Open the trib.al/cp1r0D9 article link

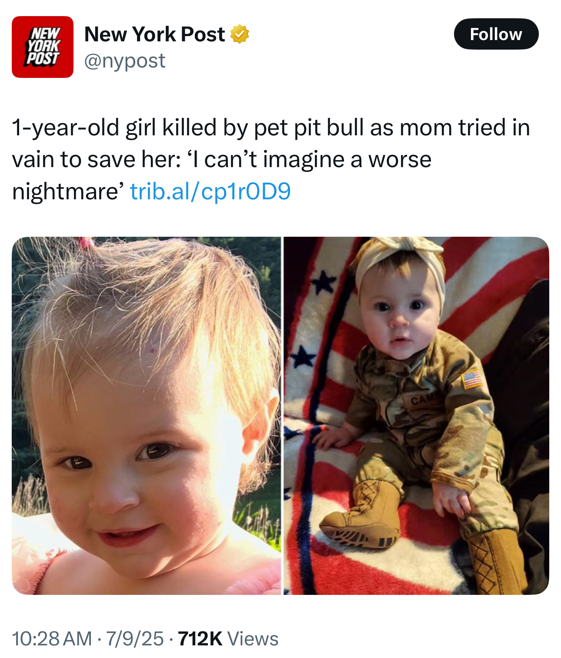coord(210,191)
